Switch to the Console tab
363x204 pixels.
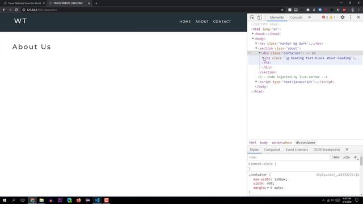click(296, 18)
